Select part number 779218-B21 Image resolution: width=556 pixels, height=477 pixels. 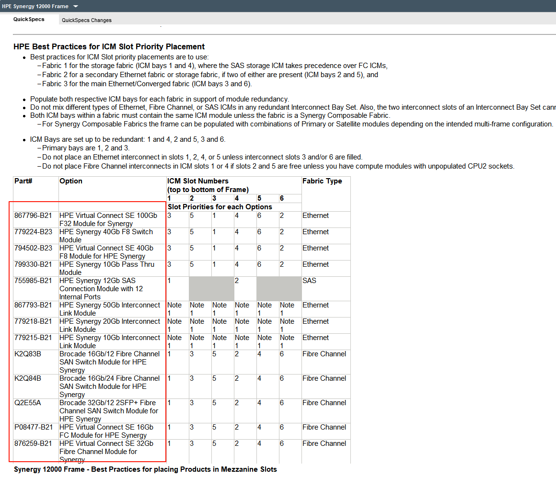tap(34, 321)
